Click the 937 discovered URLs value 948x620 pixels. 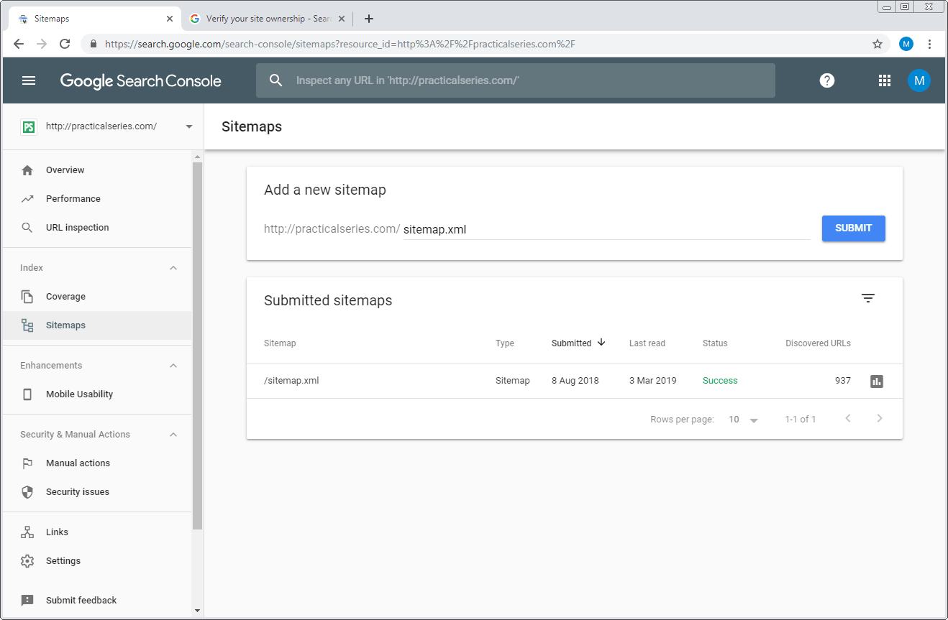(x=843, y=381)
